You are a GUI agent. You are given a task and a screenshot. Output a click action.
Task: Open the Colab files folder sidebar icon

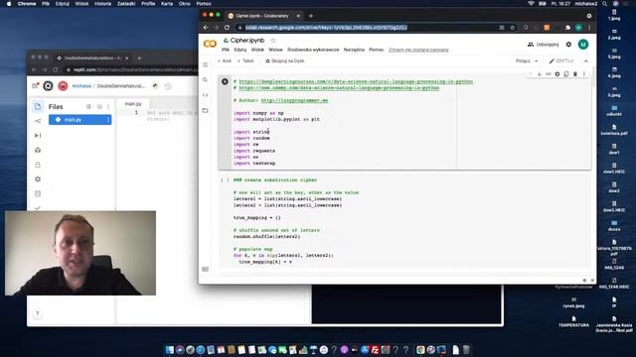(x=206, y=110)
